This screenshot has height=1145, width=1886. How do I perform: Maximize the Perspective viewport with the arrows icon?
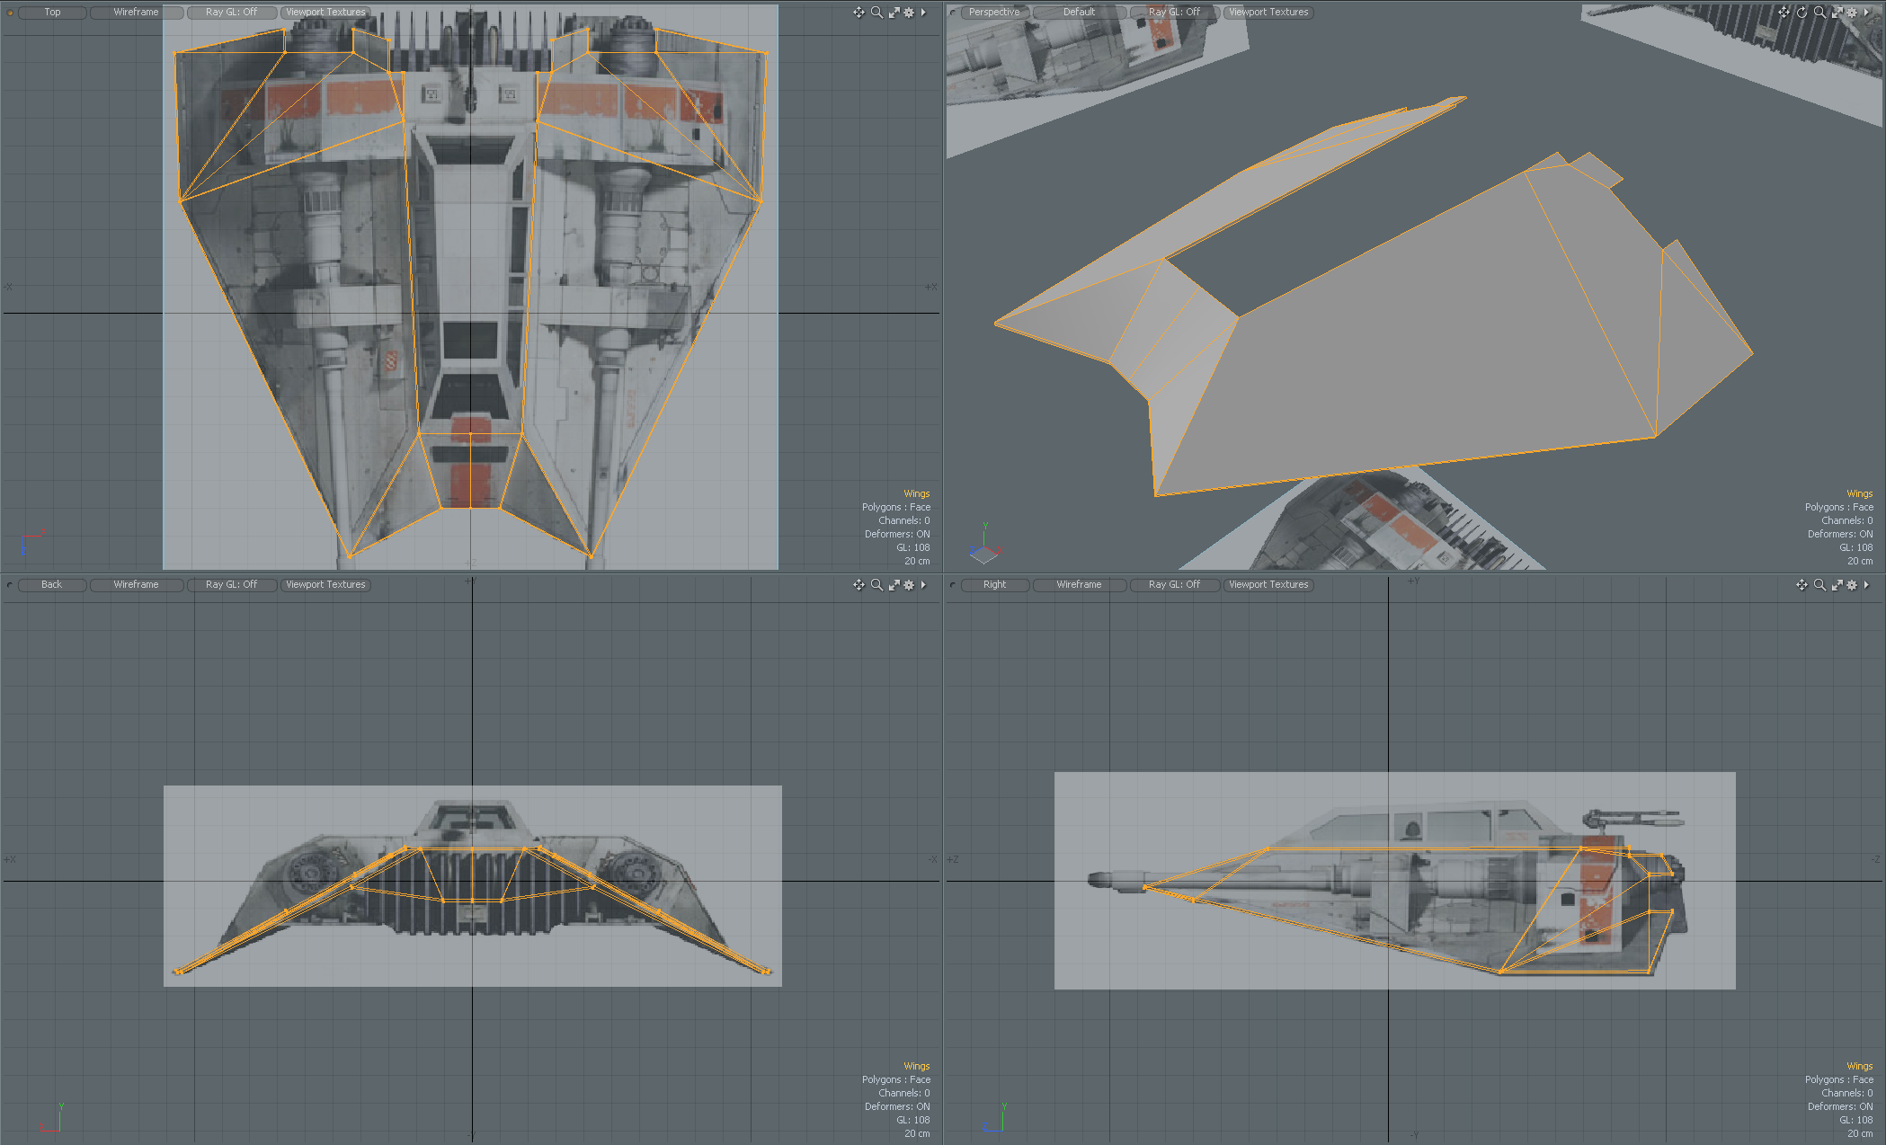[1837, 12]
